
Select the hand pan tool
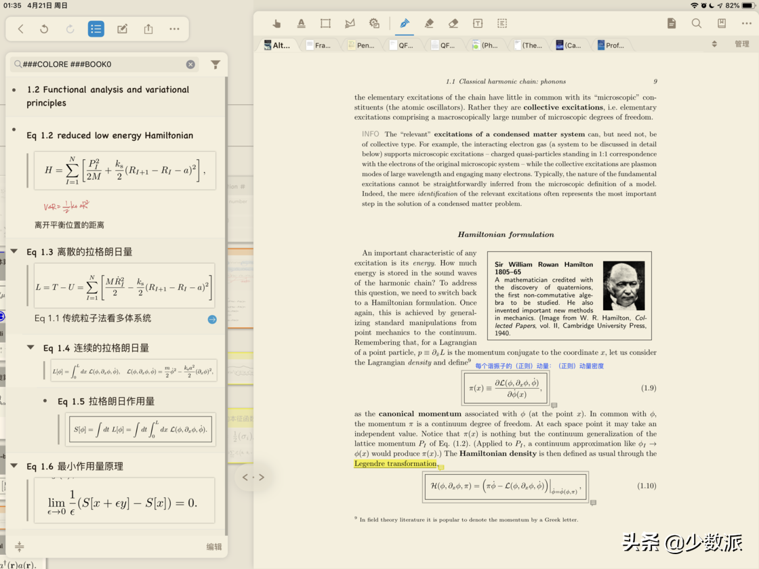[x=276, y=23]
